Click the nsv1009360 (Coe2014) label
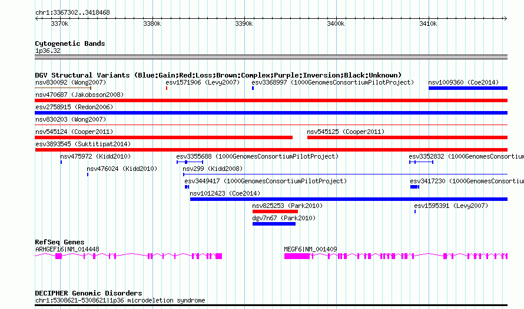 coord(463,82)
